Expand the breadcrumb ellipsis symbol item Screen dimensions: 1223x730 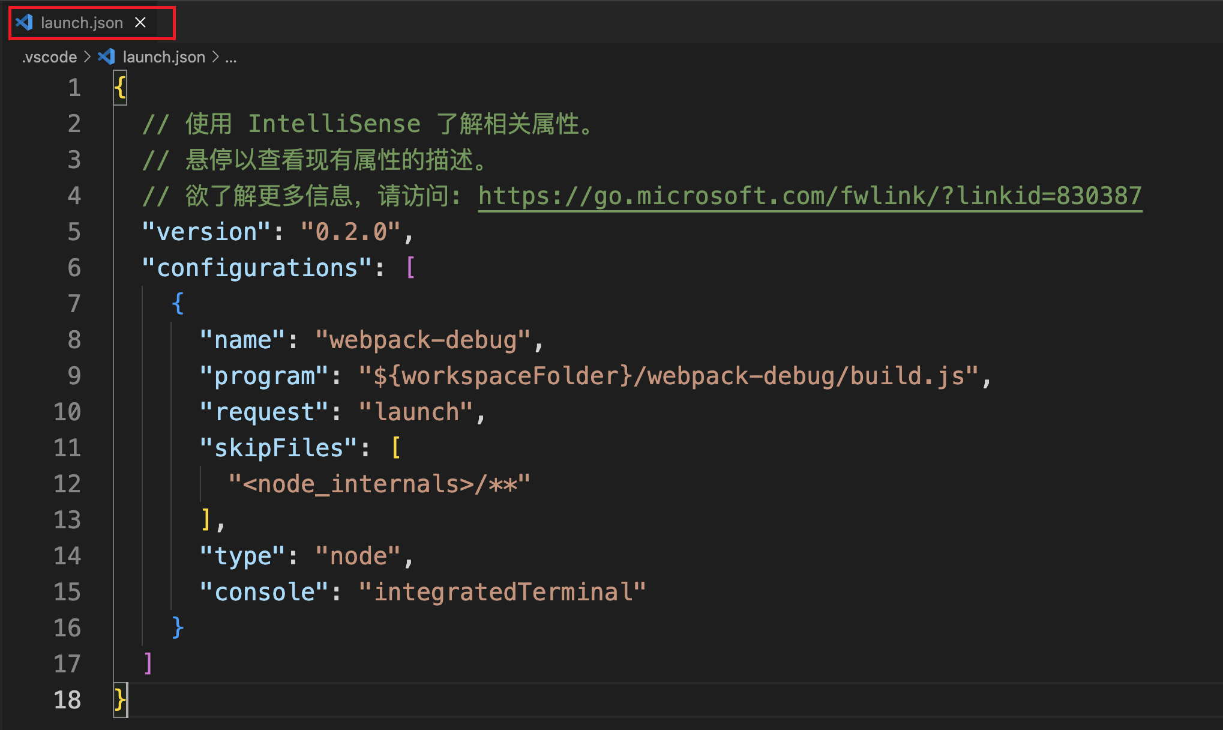coord(231,57)
